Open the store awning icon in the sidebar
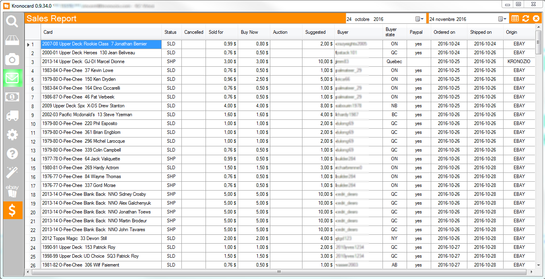The height and width of the screenshot is (279, 545). tap(12, 40)
